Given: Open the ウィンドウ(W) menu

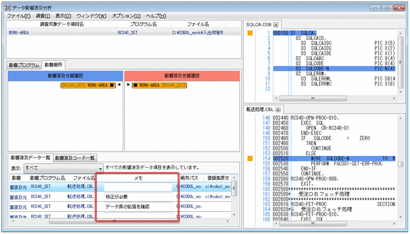Looking at the screenshot, I should 92,16.
